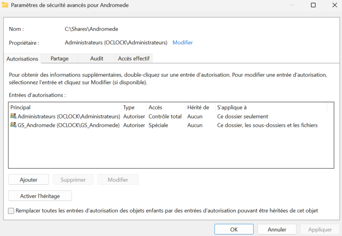Click the Activer l'héritage button
Viewport: 342px width, 236px height.
pyautogui.click(x=40, y=196)
